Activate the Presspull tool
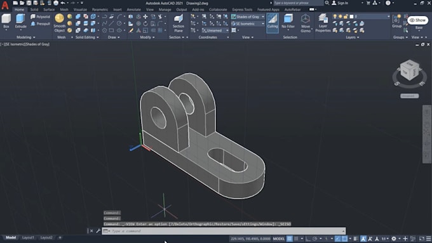Viewport: 432px width, 243px height. pos(40,23)
